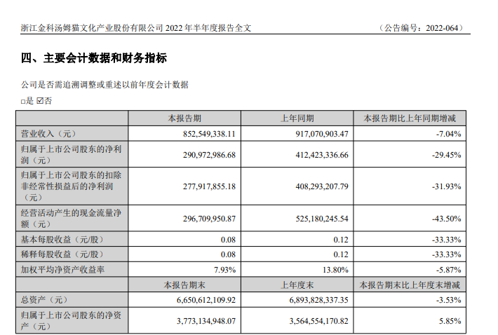Select the percentage -3.53%
498x335 pixels.
click(x=448, y=300)
